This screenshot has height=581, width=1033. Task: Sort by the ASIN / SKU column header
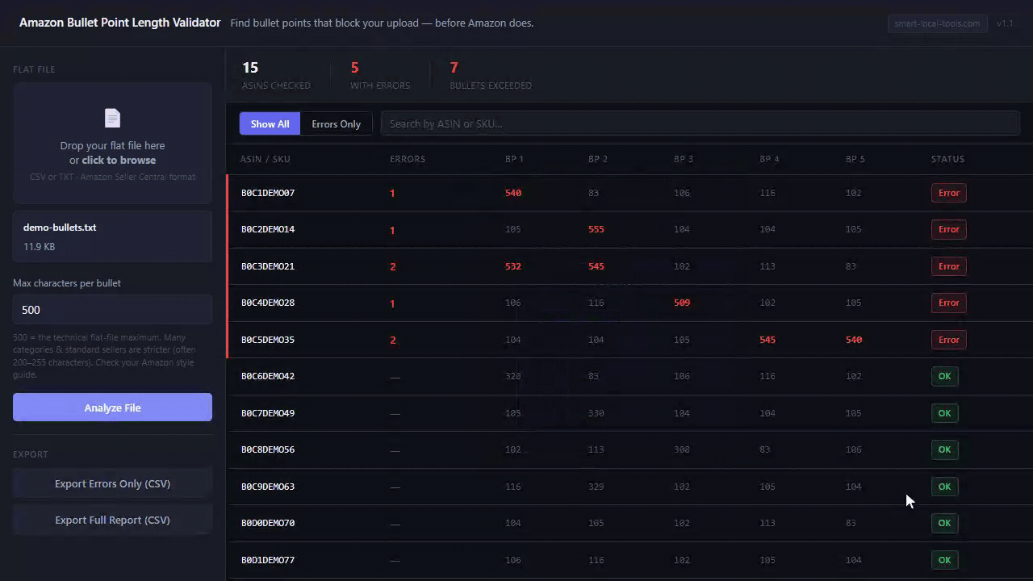(x=265, y=159)
